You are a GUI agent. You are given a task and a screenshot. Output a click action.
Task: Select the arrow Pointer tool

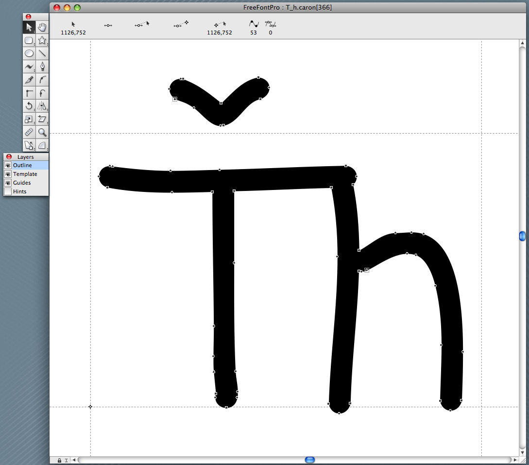pos(29,27)
